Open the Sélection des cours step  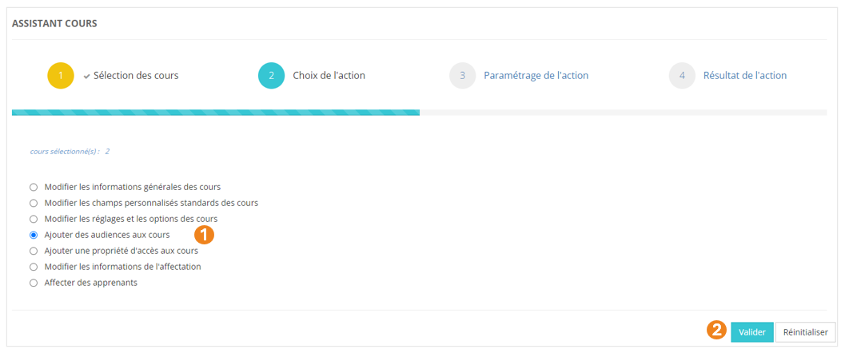[x=136, y=76]
